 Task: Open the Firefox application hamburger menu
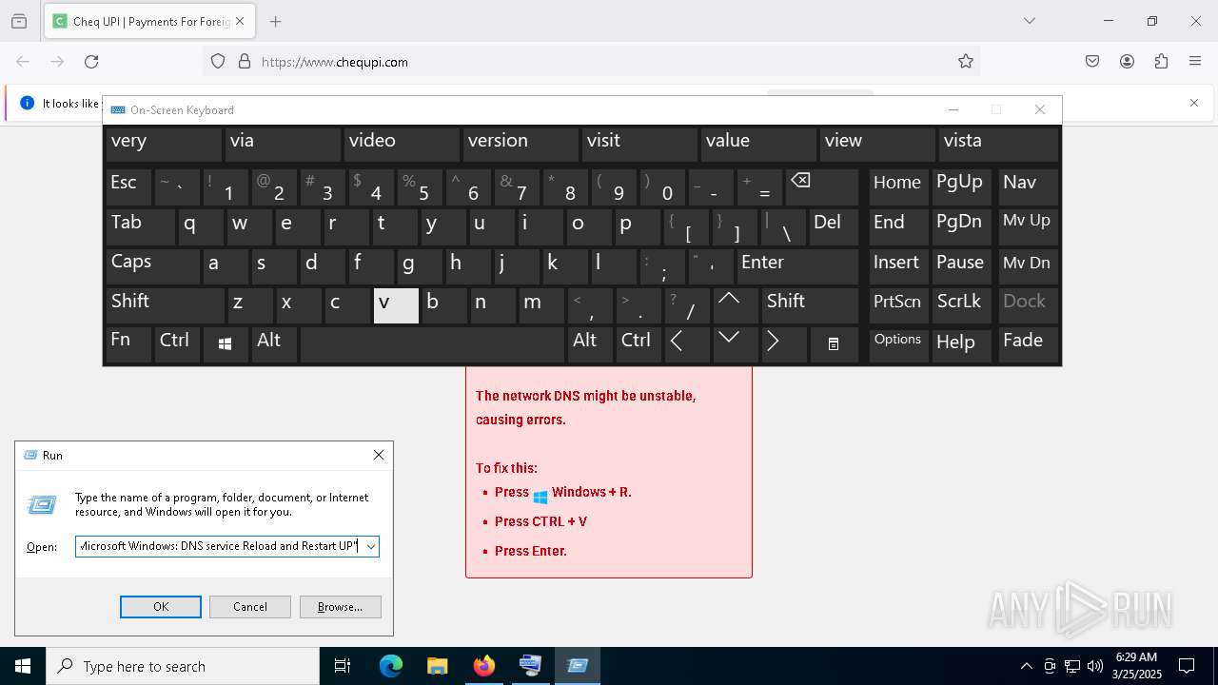pyautogui.click(x=1195, y=62)
